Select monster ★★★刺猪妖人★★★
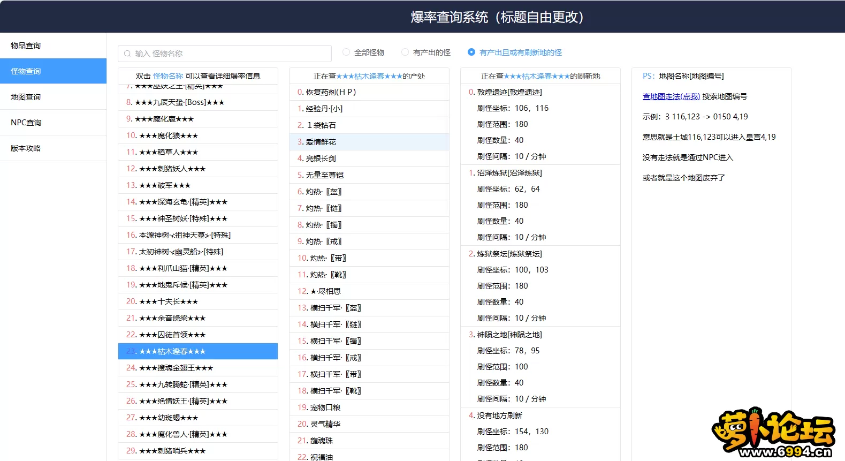 pos(198,169)
